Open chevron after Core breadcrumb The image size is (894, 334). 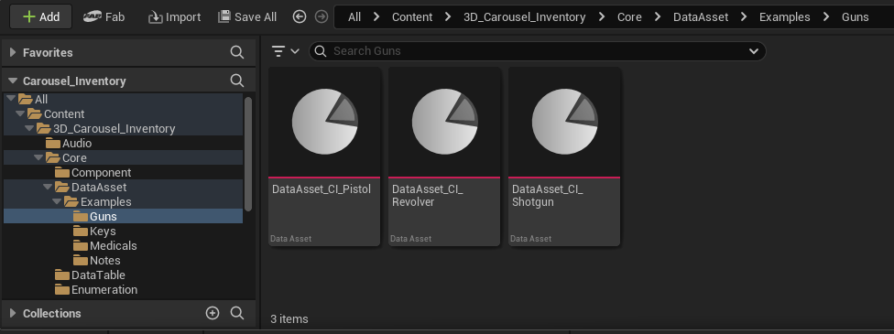pyautogui.click(x=658, y=17)
